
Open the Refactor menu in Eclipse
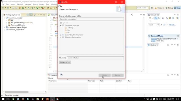point(20,4)
